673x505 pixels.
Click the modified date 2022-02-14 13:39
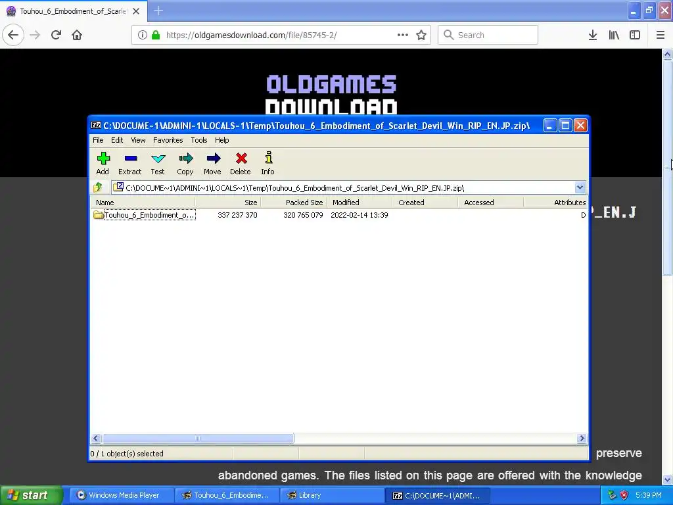(360, 215)
